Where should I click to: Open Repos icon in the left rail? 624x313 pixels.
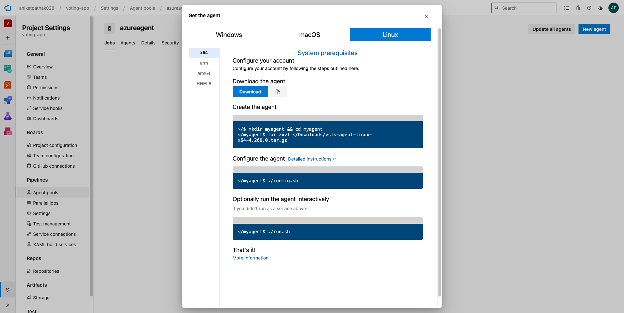point(8,85)
